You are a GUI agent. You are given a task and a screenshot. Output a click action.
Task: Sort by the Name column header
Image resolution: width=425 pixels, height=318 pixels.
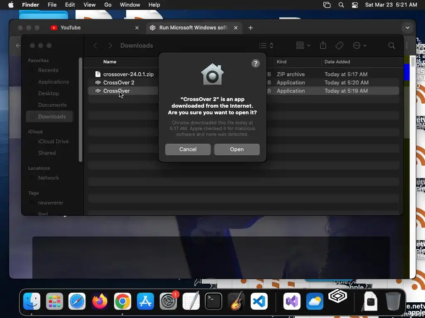click(x=110, y=62)
